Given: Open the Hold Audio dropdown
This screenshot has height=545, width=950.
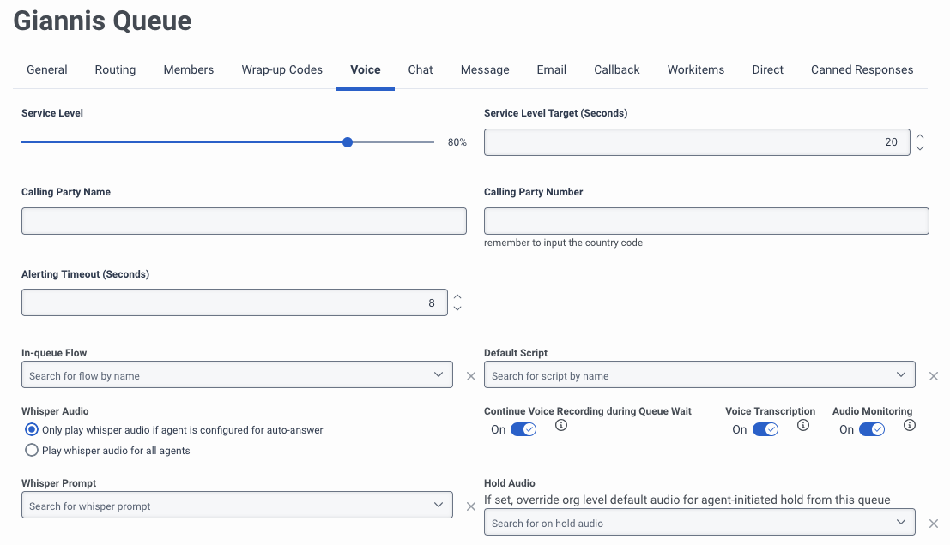Looking at the screenshot, I should (699, 523).
